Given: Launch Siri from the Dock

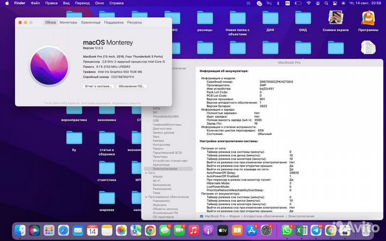Looking at the screenshot, I should coord(34,230).
